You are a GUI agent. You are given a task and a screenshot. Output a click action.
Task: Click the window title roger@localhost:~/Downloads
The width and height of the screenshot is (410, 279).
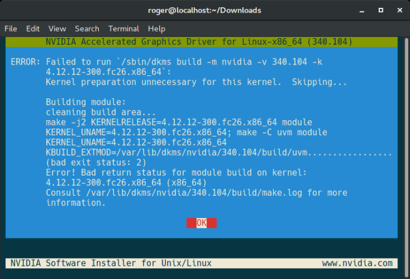[204, 10]
